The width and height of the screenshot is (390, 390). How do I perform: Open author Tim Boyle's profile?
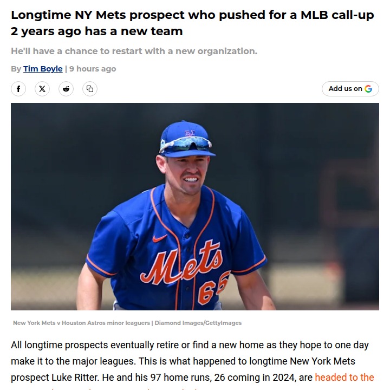point(43,69)
